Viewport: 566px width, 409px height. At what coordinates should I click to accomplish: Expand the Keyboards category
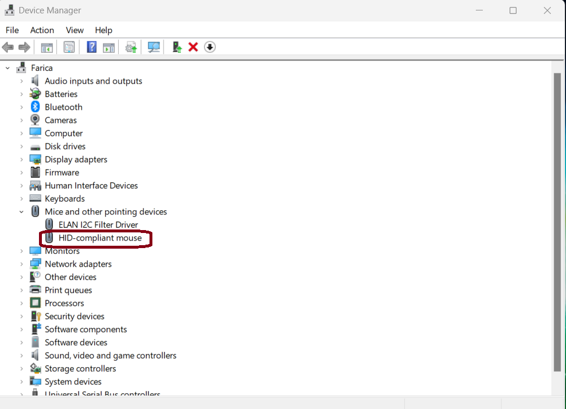[x=22, y=199]
